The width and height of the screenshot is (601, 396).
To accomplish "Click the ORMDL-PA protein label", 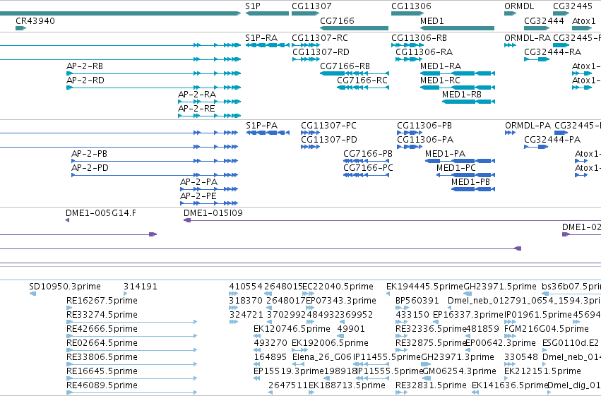I will tap(528, 126).
